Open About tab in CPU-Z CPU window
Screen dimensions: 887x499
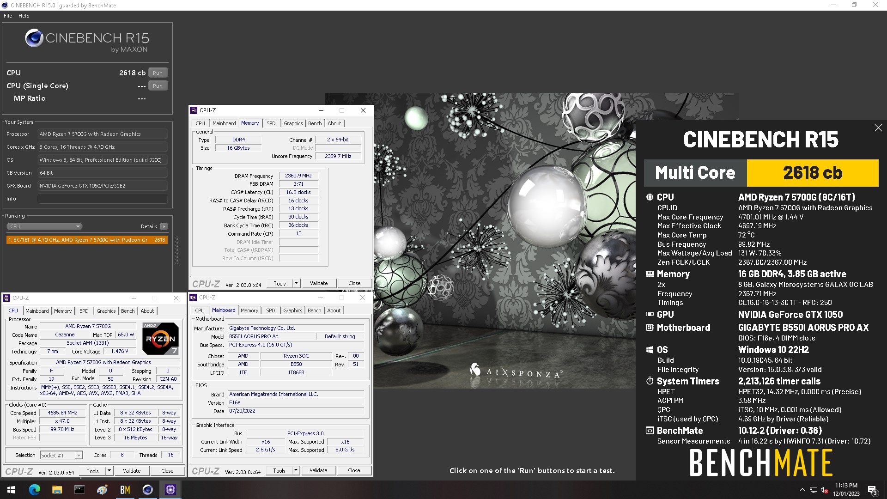click(147, 311)
